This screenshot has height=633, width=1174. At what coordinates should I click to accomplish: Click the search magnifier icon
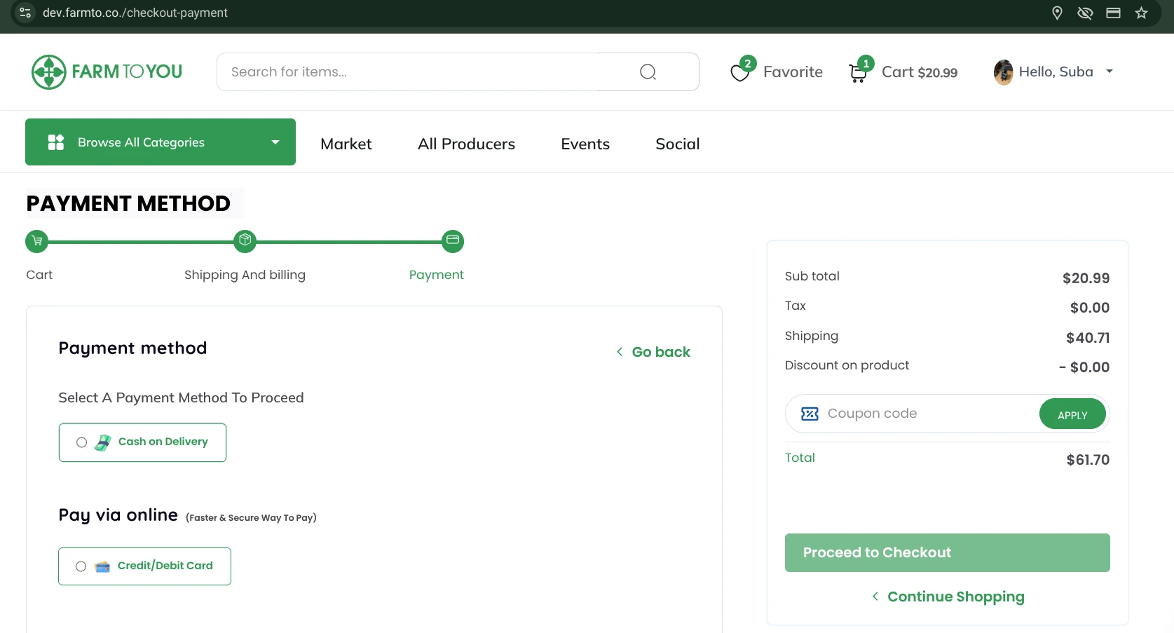click(x=648, y=72)
